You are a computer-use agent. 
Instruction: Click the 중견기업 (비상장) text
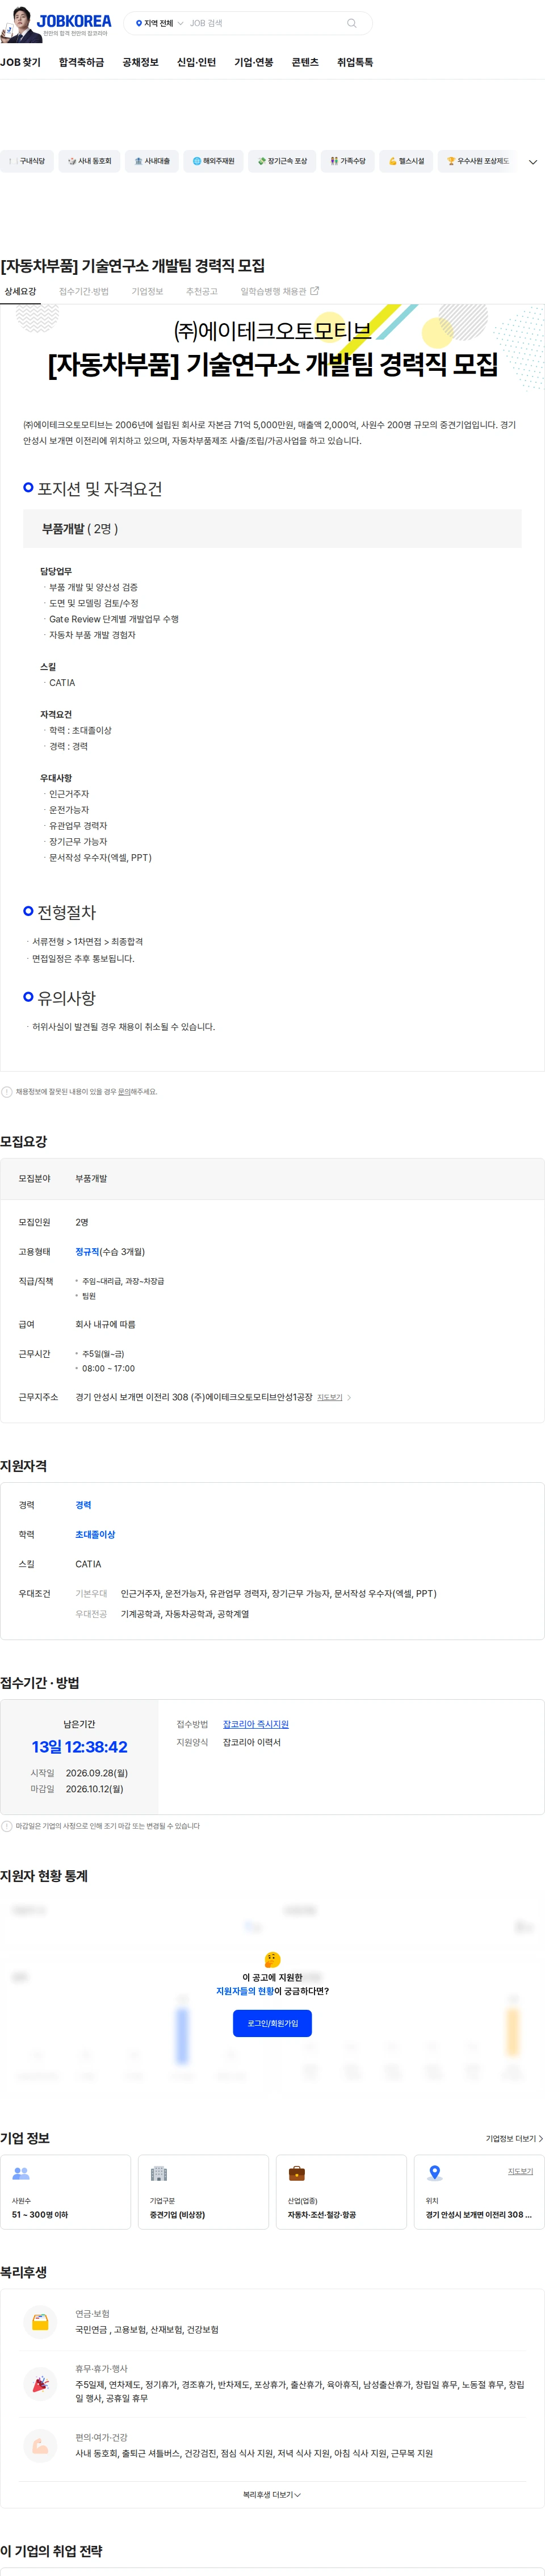(177, 2215)
